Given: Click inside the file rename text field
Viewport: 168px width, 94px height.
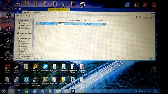Looking at the screenshot, I should point(52,24).
